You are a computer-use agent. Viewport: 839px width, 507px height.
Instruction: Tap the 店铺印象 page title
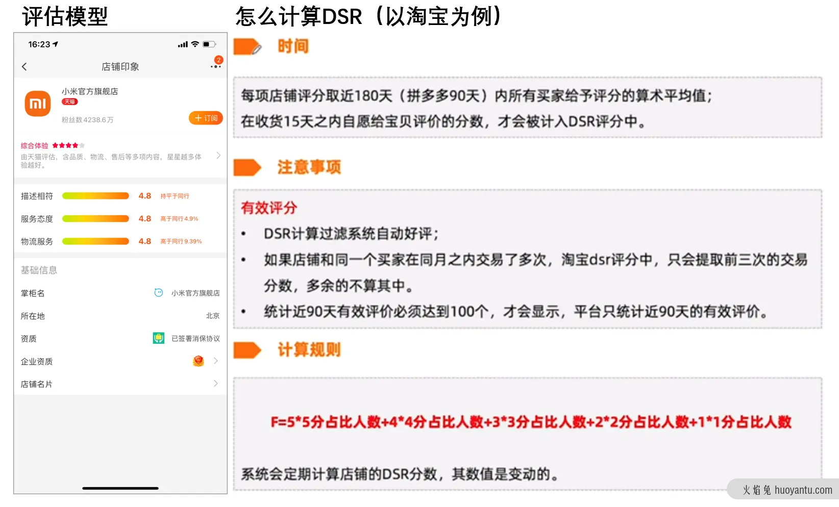pyautogui.click(x=120, y=67)
